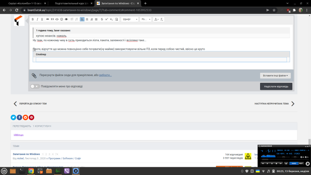
Task: Expand the font size dropdown
Action: tap(145, 19)
